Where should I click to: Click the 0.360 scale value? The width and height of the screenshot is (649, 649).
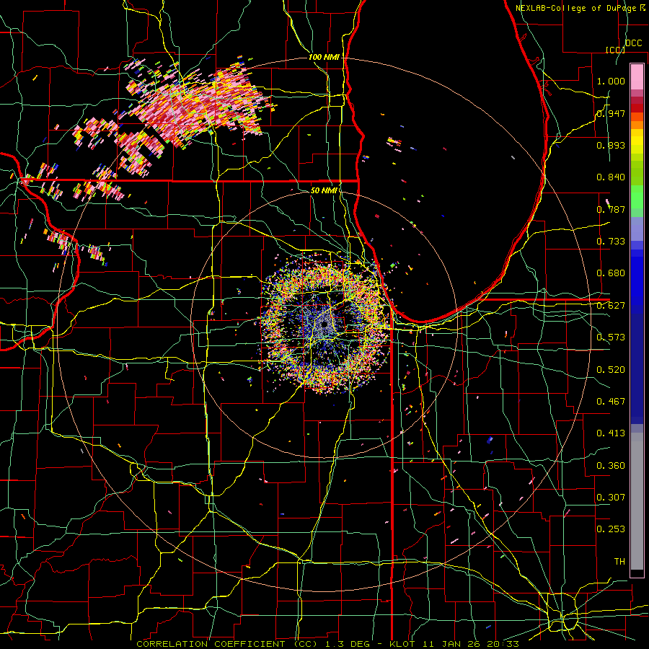click(611, 466)
